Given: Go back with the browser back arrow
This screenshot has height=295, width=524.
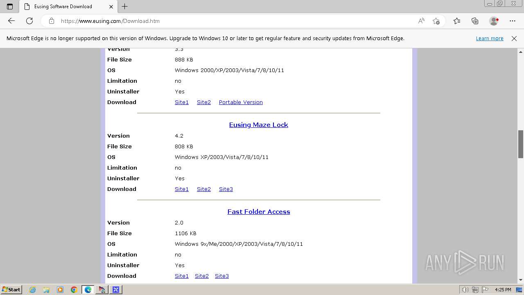Looking at the screenshot, I should click(11, 21).
